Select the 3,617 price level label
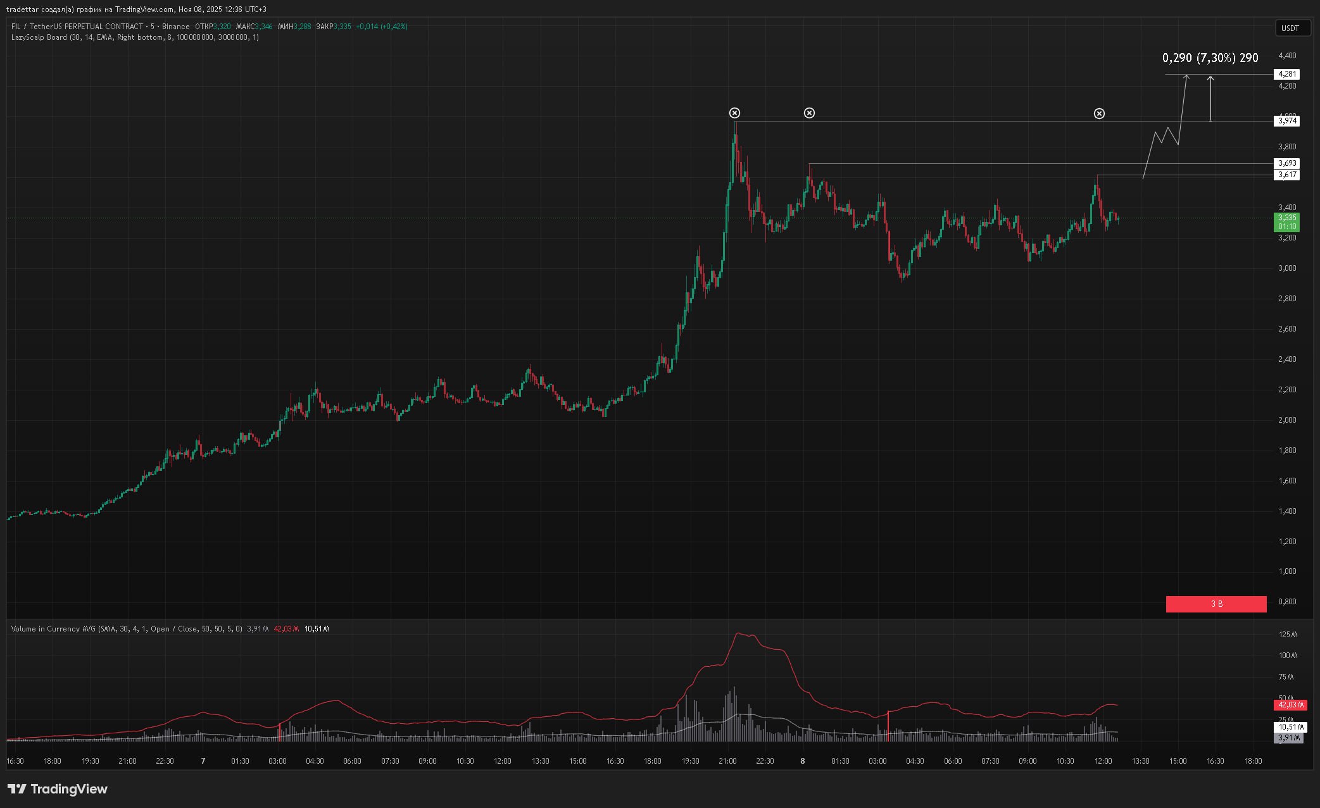The width and height of the screenshot is (1320, 808). pyautogui.click(x=1287, y=175)
